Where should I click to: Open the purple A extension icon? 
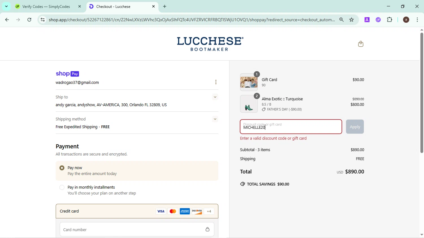click(367, 20)
